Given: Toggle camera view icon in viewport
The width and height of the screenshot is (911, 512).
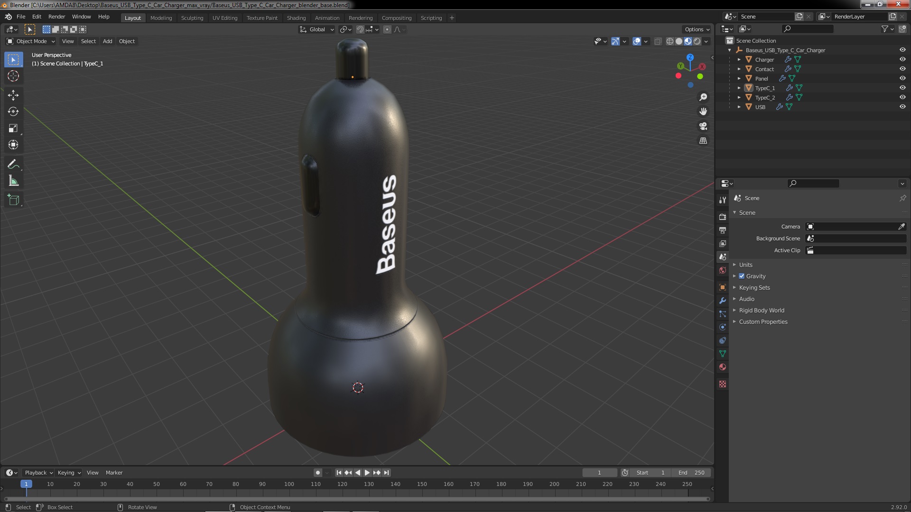Looking at the screenshot, I should [x=703, y=126].
